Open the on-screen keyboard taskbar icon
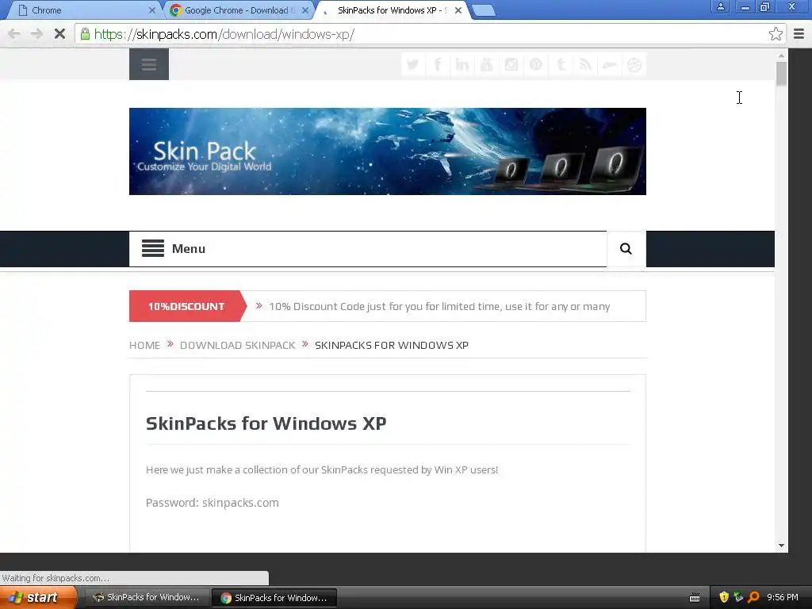The width and height of the screenshot is (812, 609). (x=695, y=598)
